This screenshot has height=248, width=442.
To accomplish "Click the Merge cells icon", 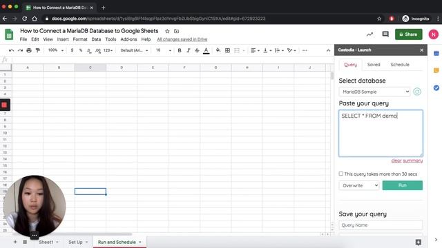I will pos(237,50).
